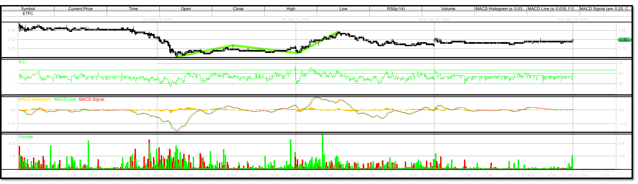Select the Low column header
Viewport: 638px width, 184px height.
(x=343, y=9)
